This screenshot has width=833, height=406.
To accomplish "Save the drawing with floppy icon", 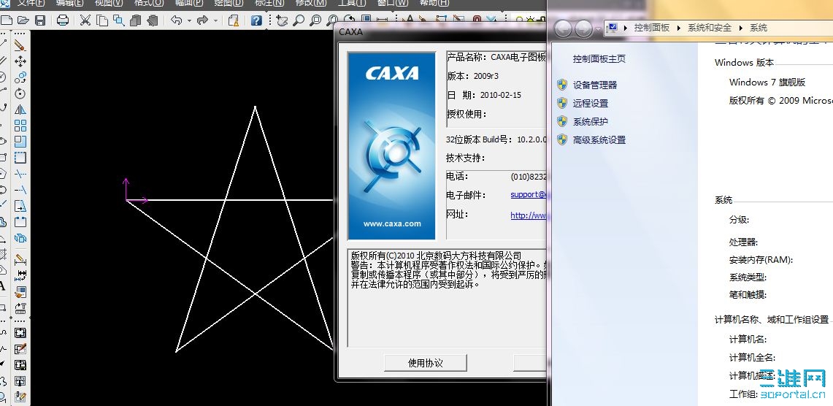I will tap(40, 20).
